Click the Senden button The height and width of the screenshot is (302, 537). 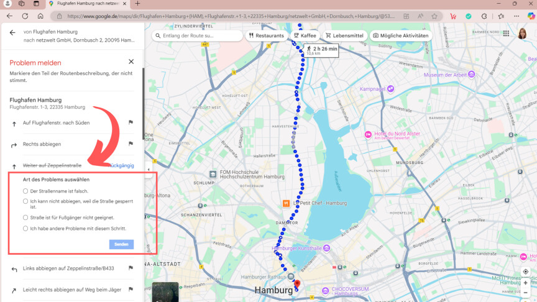point(121,244)
